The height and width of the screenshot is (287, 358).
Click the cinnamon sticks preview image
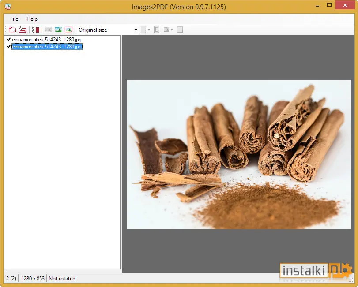[238, 154]
